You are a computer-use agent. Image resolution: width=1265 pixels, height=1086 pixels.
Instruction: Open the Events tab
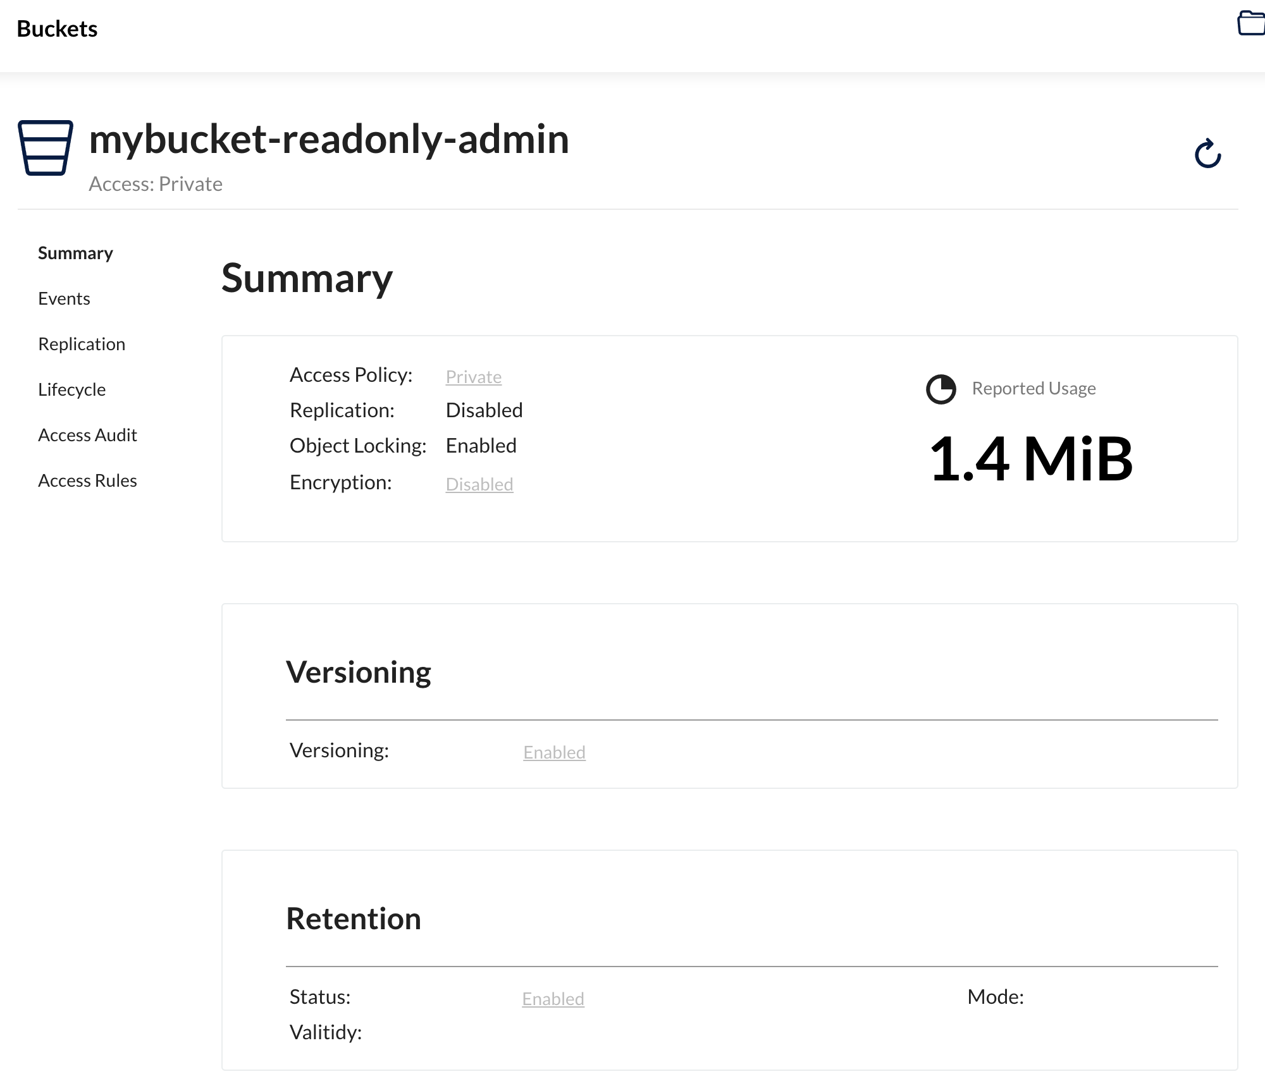(64, 298)
